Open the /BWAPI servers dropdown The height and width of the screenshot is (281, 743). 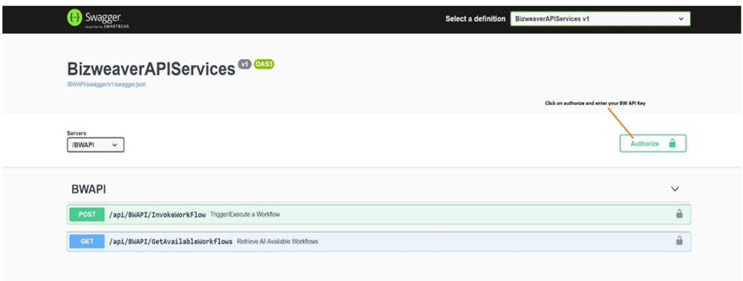[96, 145]
